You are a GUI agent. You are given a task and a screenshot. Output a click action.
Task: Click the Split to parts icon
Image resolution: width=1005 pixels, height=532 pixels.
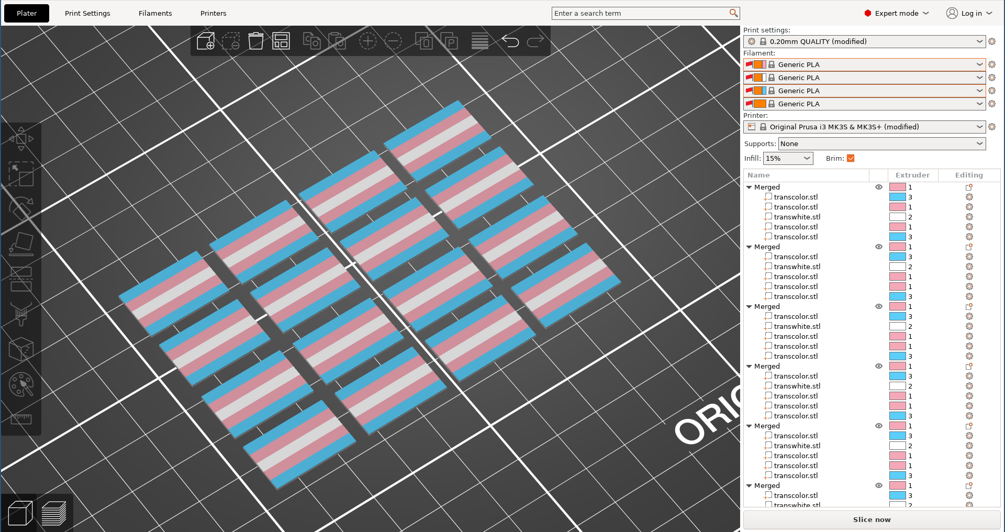click(449, 41)
